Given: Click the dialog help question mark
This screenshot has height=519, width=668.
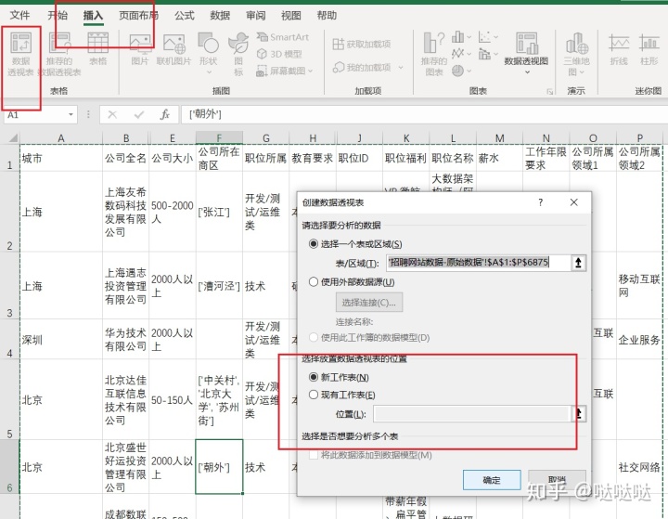Looking at the screenshot, I should click(541, 202).
